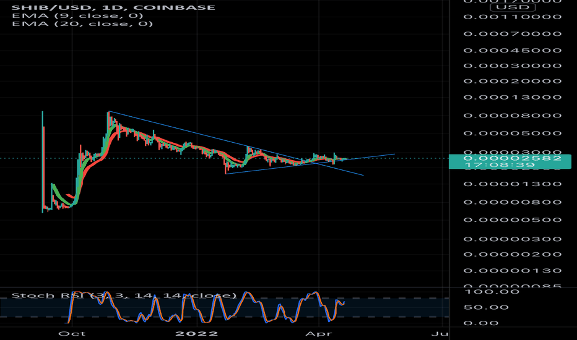Click the 0.00000500 price axis label
577x340 pixels.
512,220
